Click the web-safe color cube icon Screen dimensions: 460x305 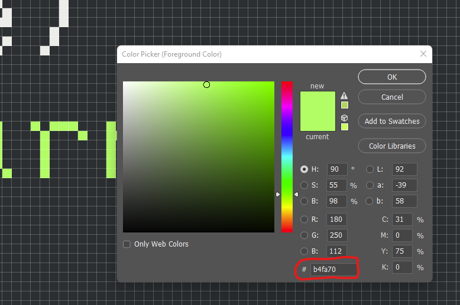click(x=345, y=117)
